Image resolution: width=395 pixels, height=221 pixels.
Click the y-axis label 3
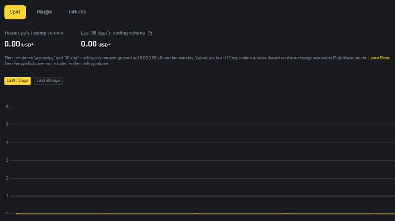coord(7,160)
